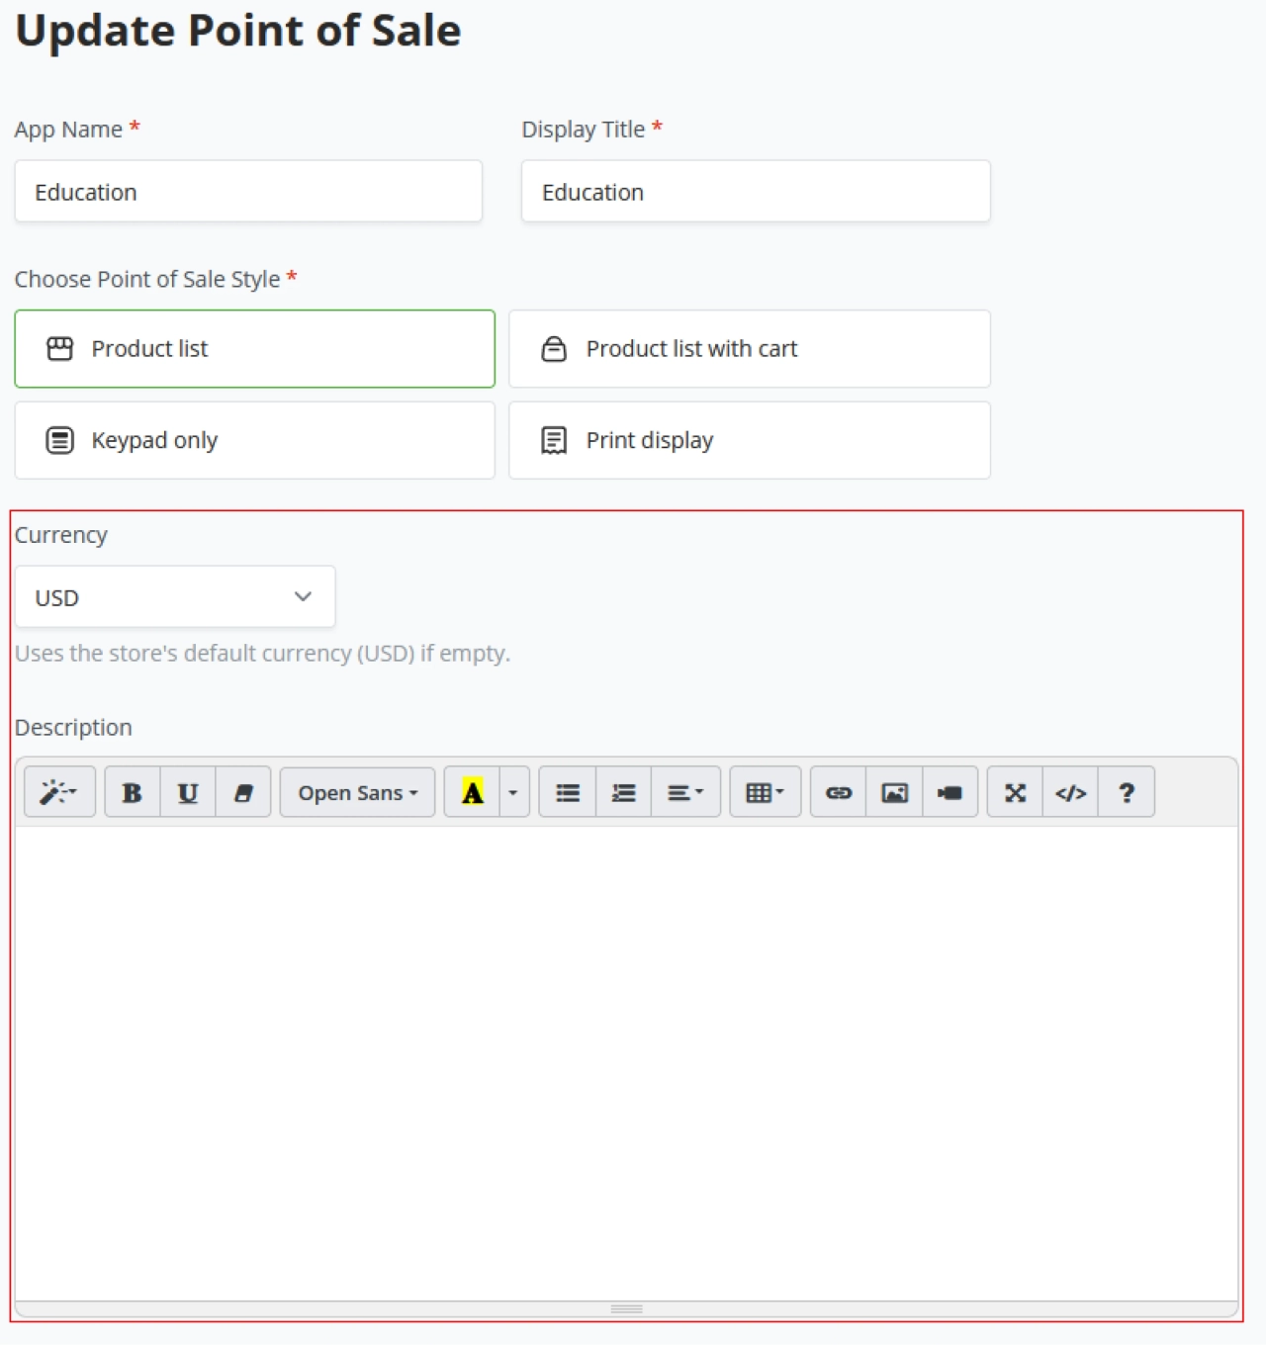Apply the yellow highlight text color
The image size is (1266, 1345).
[x=473, y=793]
